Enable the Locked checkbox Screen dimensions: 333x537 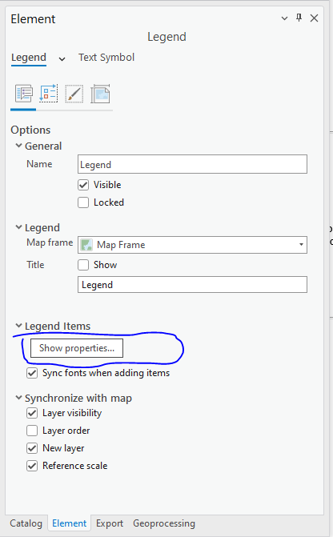tap(83, 202)
